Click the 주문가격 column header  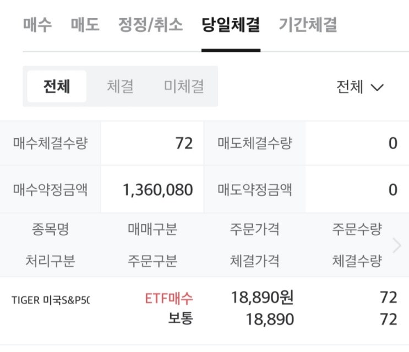254,229
